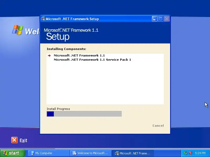Click the 5:24 PM system clock

(x=200, y=153)
